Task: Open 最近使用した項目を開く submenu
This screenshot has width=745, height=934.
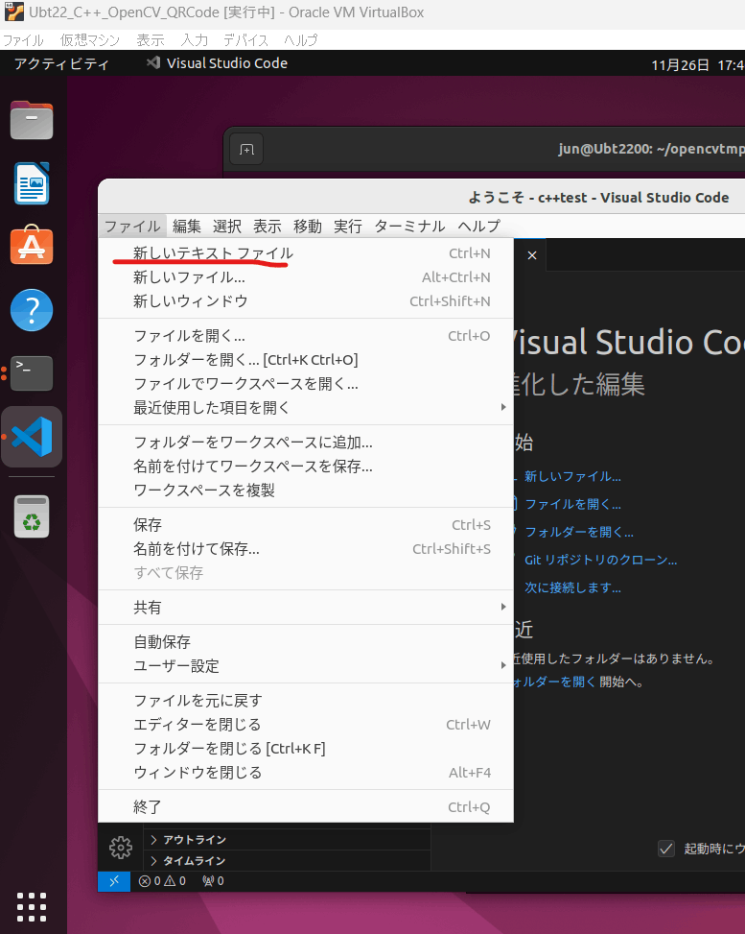Action: [306, 407]
